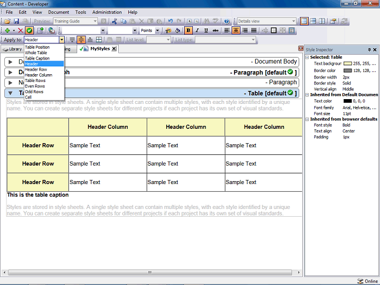The image size is (380, 285).
Task: Click the text color palette icon
Action: tap(168, 30)
